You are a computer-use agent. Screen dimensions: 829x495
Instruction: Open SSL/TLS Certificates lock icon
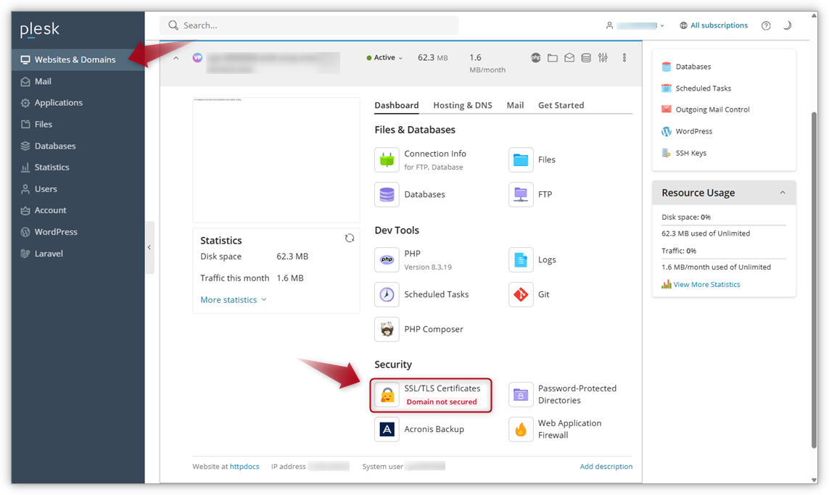387,395
